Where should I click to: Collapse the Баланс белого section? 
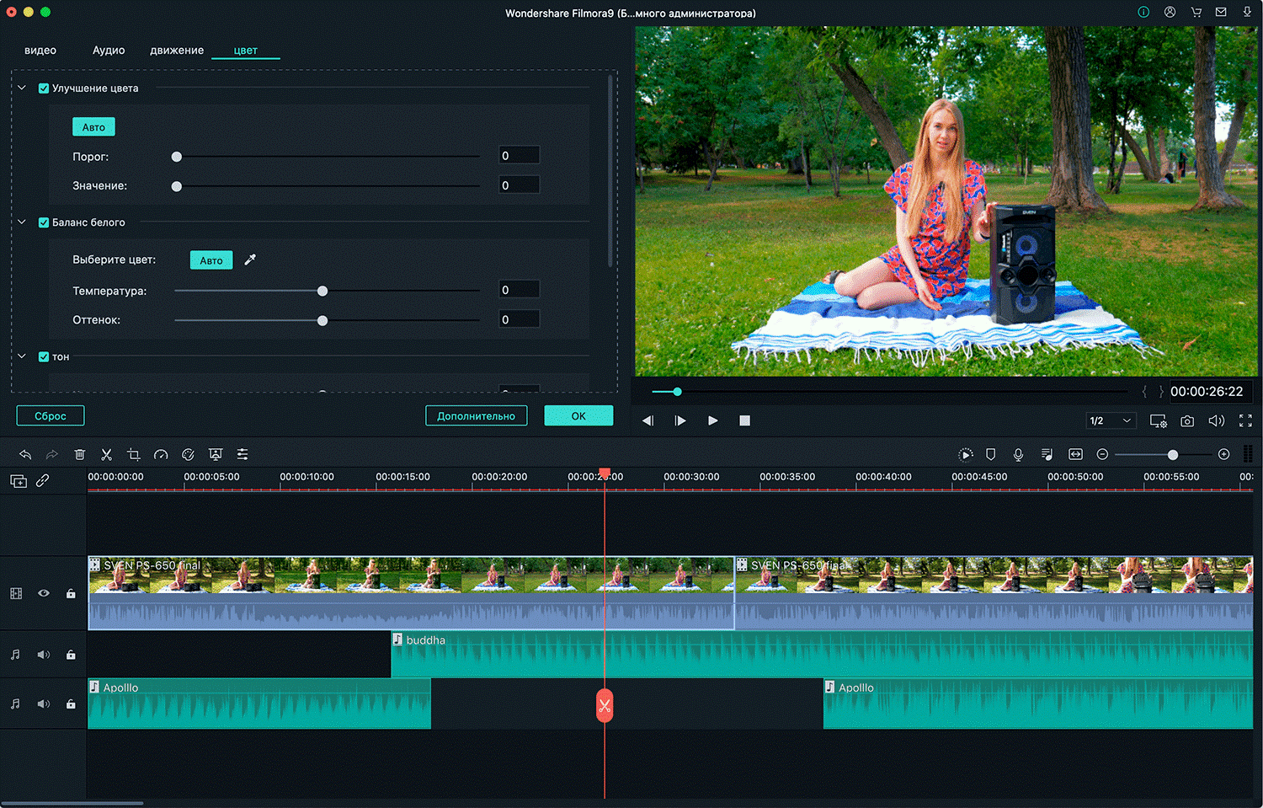22,222
